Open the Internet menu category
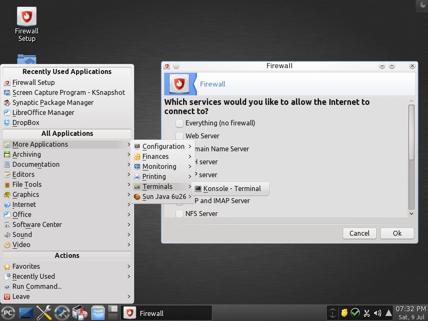This screenshot has height=321, width=428. [x=67, y=204]
